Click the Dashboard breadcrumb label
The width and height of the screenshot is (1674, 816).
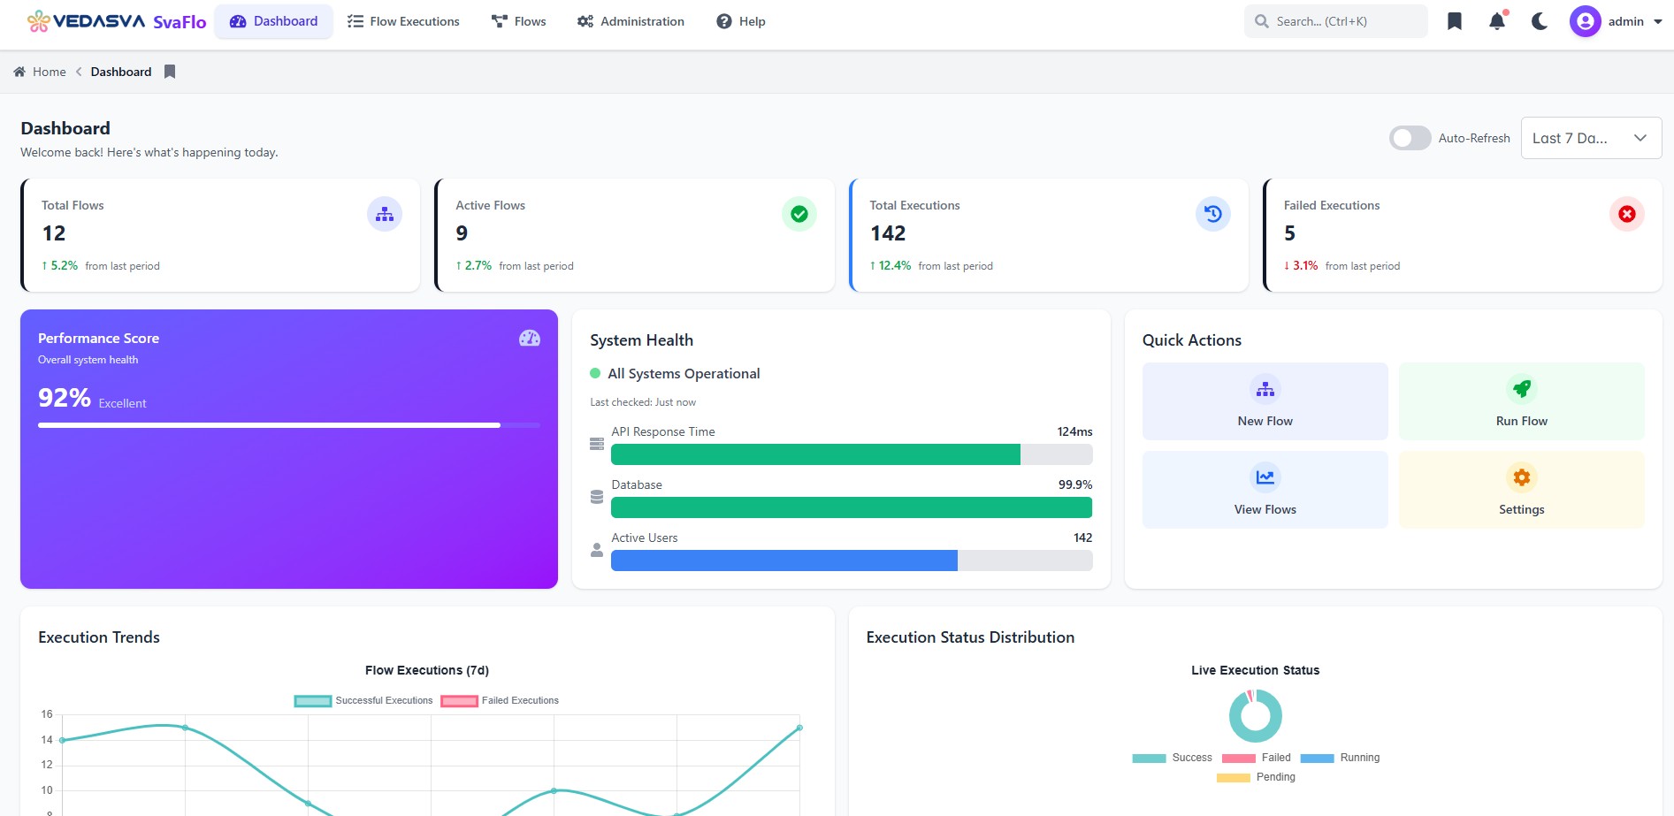[x=121, y=72]
